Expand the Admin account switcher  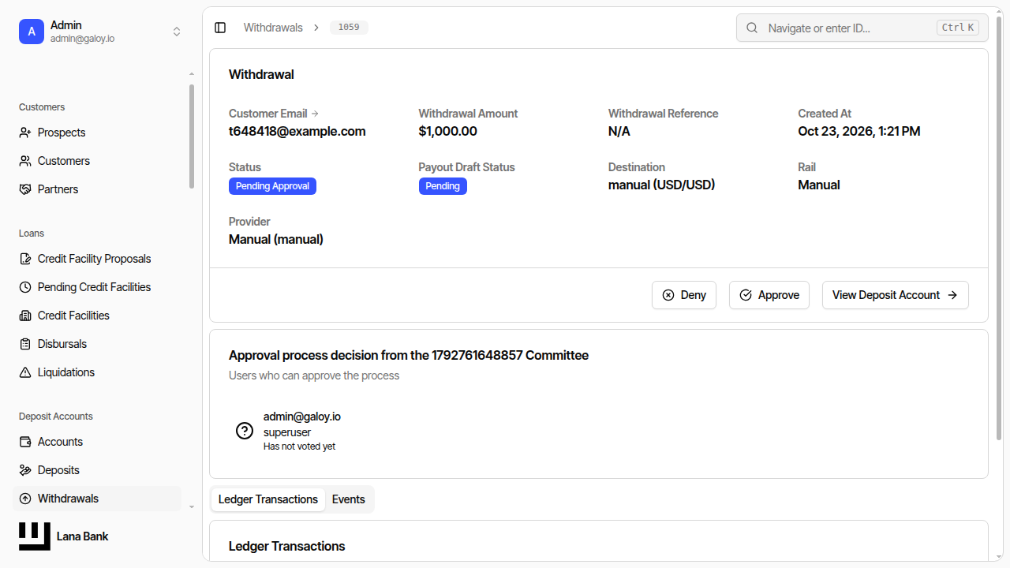177,32
